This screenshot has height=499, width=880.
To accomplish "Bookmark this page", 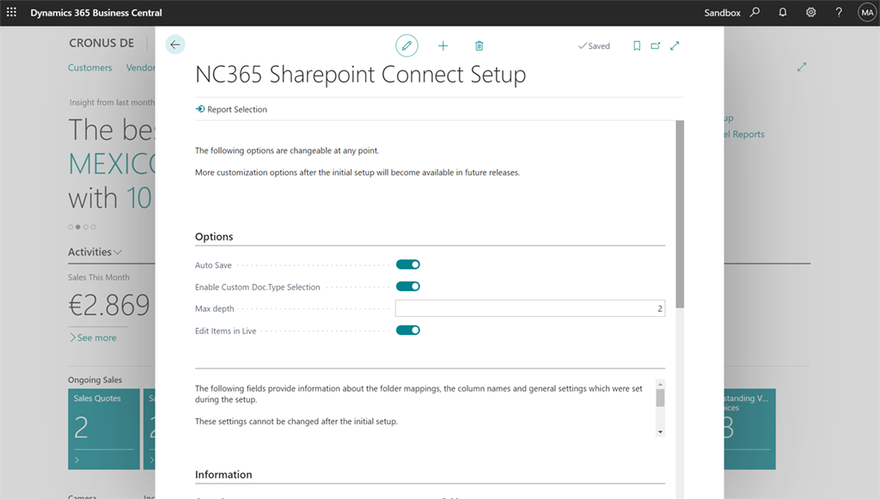I will point(637,46).
